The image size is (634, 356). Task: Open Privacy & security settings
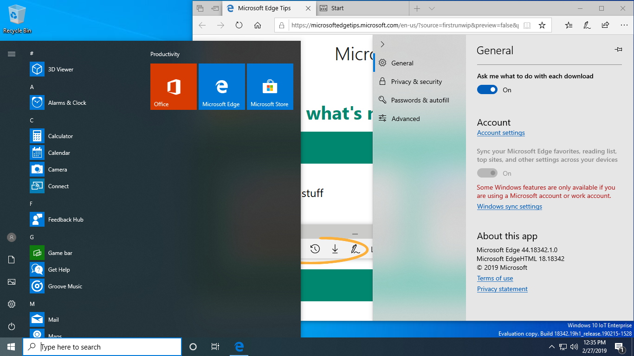(x=419, y=82)
